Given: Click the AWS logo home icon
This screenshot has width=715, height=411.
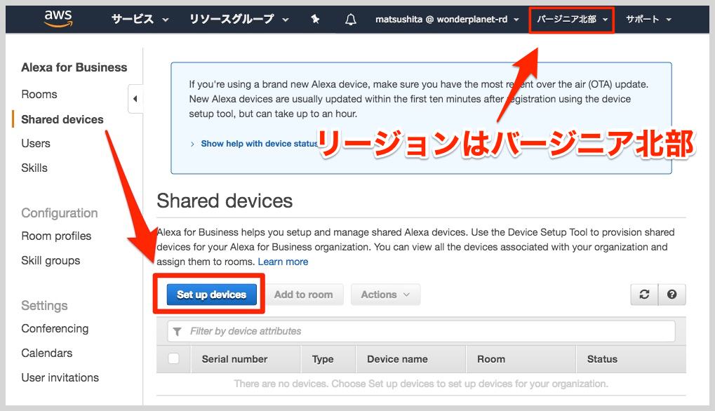Looking at the screenshot, I should (58, 19).
